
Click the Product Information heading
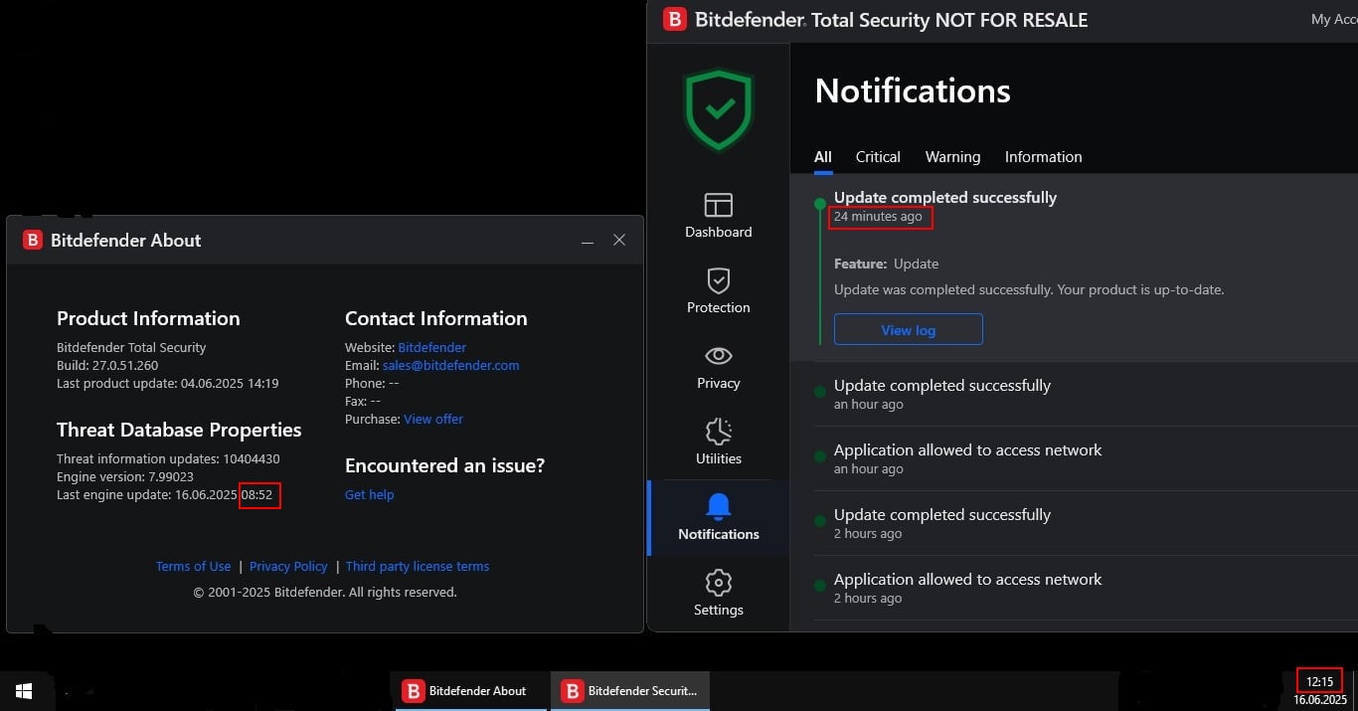coord(148,318)
